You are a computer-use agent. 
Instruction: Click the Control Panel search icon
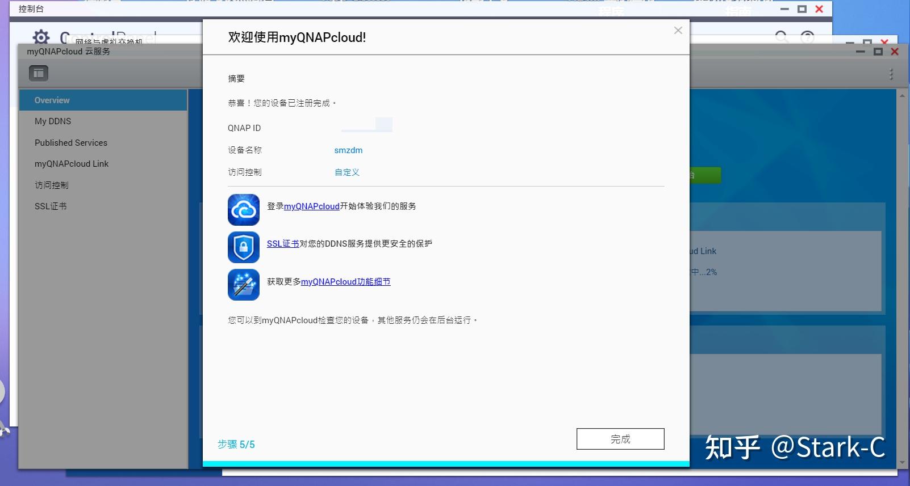pyautogui.click(x=782, y=37)
